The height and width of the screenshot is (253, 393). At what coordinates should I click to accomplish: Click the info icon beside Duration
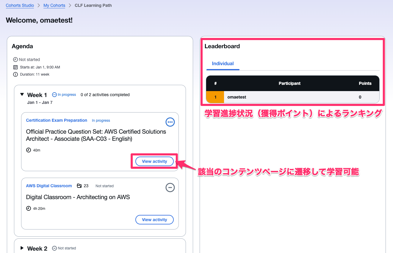(x=15, y=74)
